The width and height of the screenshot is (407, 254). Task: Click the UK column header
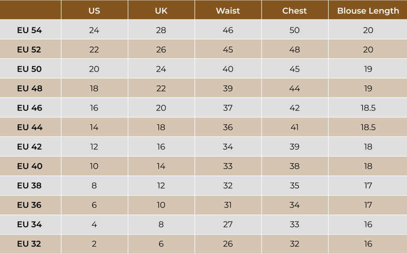tap(161, 11)
